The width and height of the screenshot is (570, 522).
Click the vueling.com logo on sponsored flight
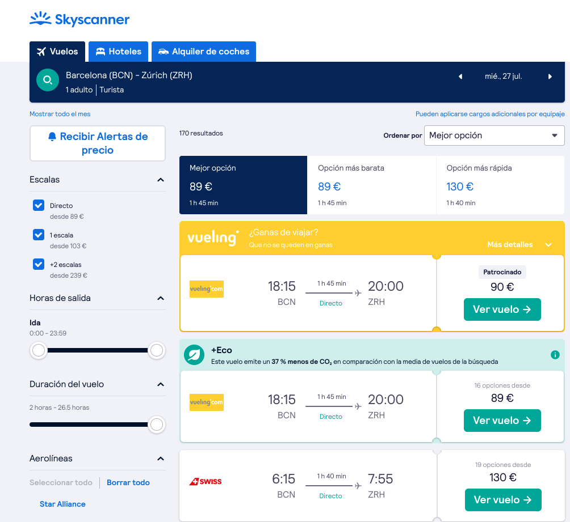(x=207, y=289)
